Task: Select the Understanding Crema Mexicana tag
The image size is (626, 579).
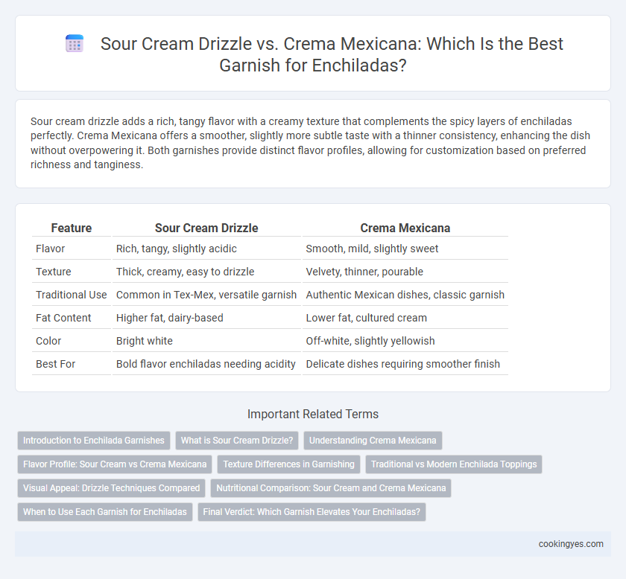Action: point(373,441)
